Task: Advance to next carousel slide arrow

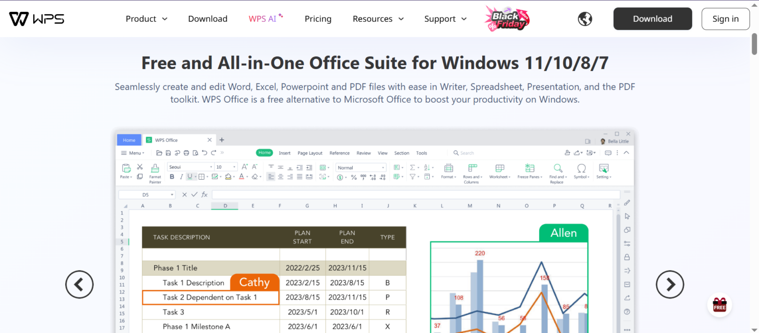Action: (x=670, y=284)
